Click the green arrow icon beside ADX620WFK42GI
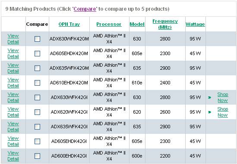Screen dimensions: 237x164 (209, 112)
